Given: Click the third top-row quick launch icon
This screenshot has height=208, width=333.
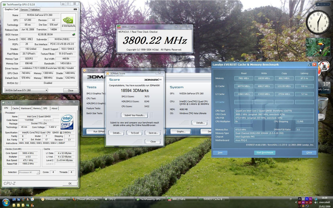Looking at the screenshot, I should pyautogui.click(x=23, y=199).
